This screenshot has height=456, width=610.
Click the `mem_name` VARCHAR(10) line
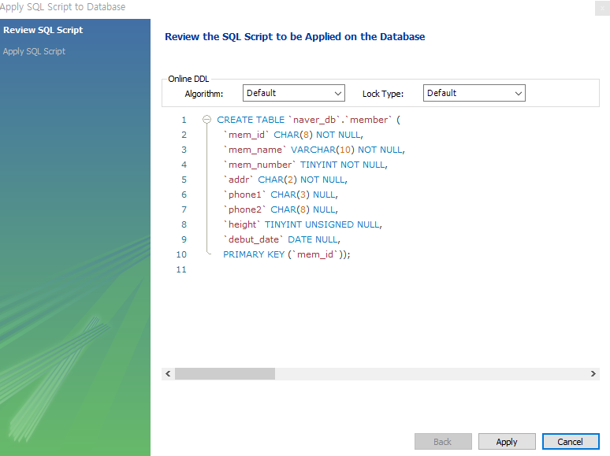314,150
